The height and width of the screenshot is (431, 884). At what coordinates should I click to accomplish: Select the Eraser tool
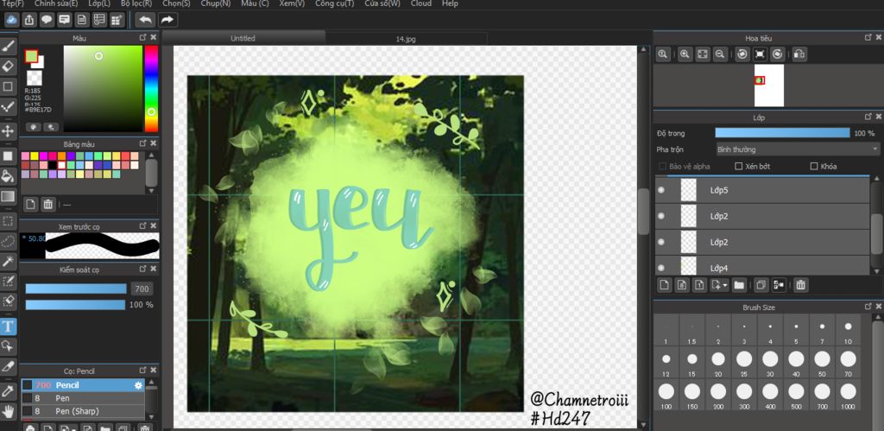[x=8, y=67]
